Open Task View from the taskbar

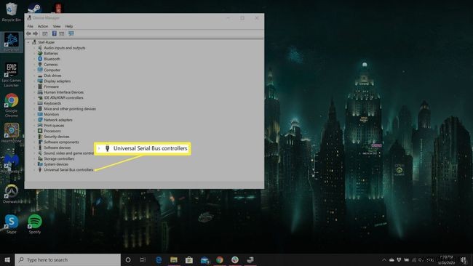tap(143, 259)
